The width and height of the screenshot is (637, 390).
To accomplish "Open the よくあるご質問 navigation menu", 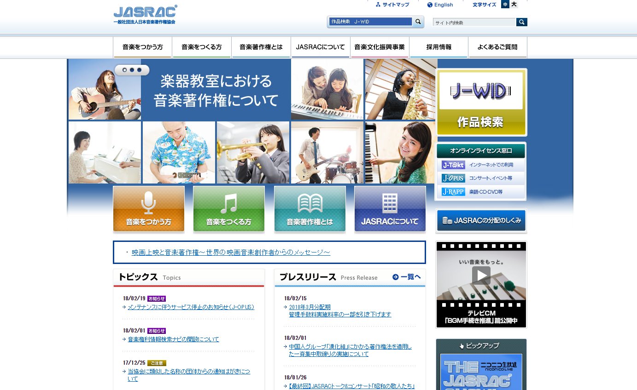I will (x=497, y=47).
